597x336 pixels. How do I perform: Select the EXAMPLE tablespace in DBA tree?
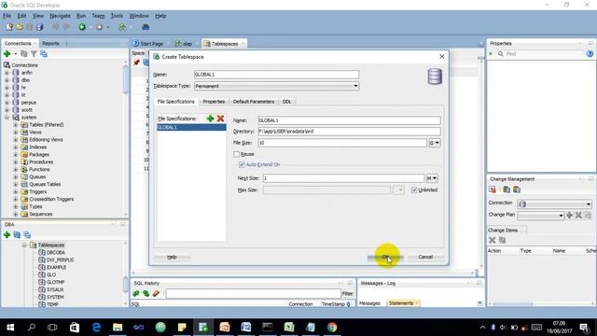tap(56, 268)
